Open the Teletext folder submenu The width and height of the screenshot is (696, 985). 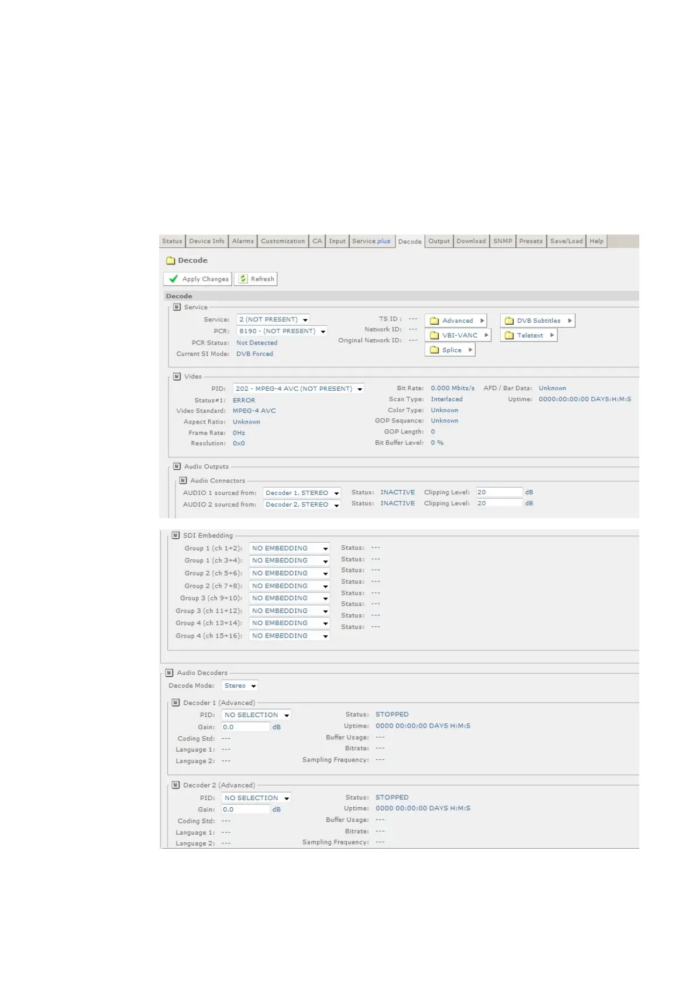529,335
